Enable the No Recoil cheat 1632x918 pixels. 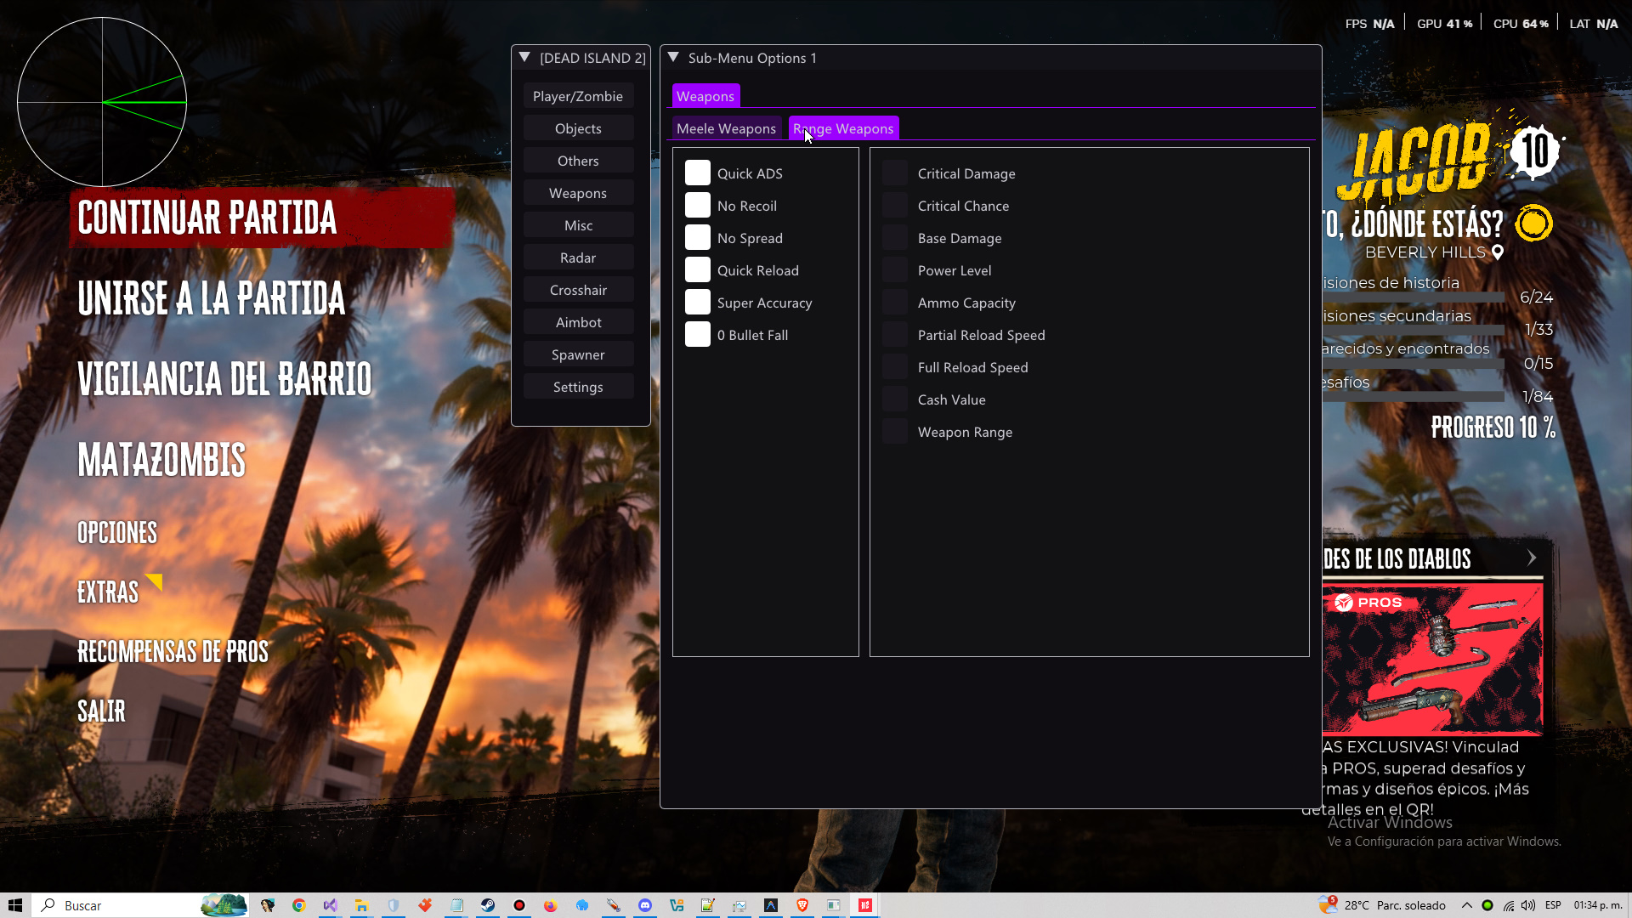tap(698, 205)
